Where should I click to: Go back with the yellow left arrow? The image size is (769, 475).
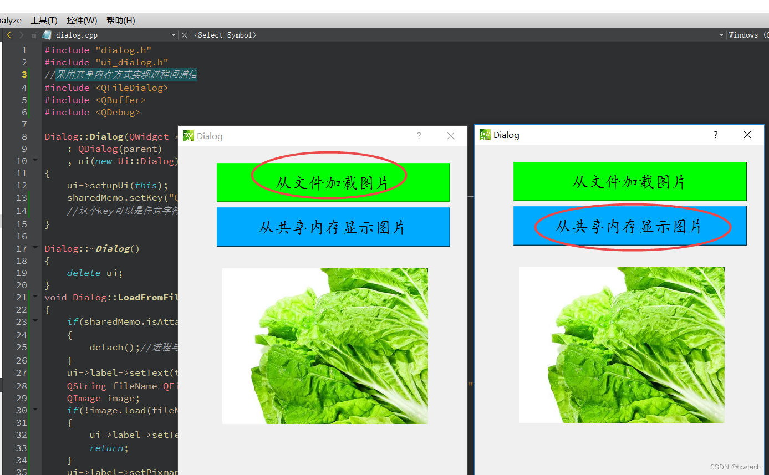coord(9,35)
